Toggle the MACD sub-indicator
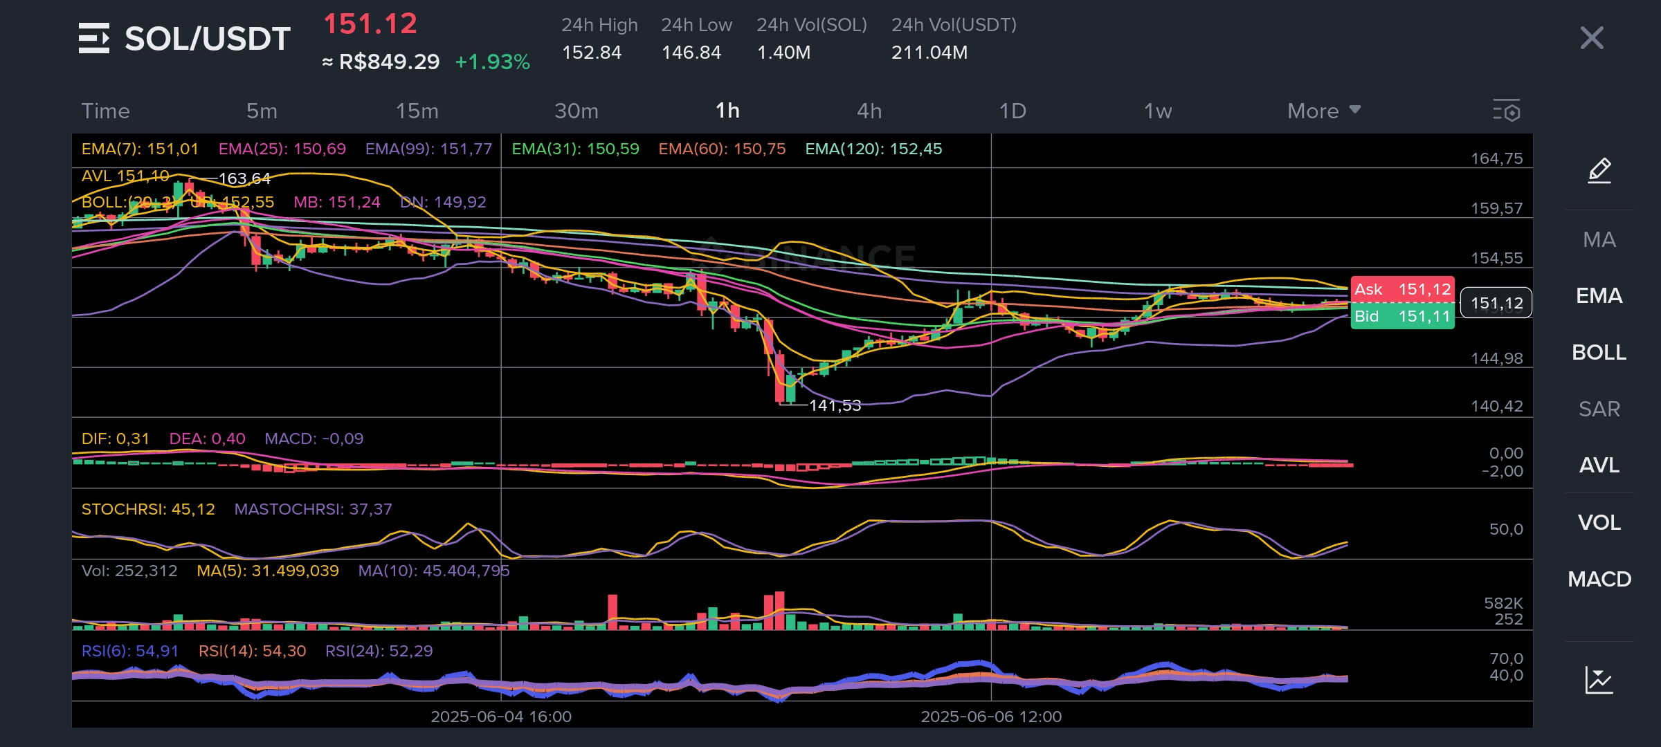The height and width of the screenshot is (747, 1661). (1599, 579)
